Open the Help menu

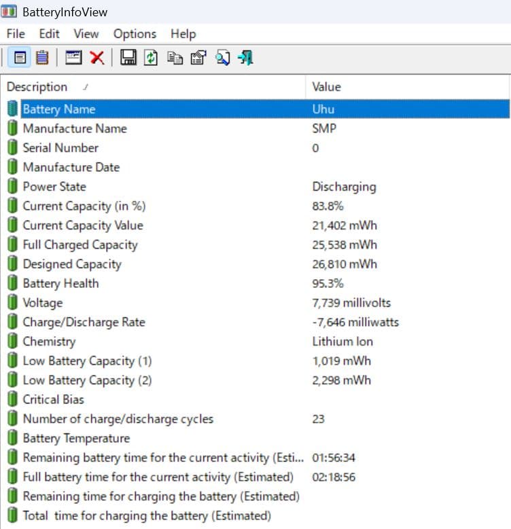pyautogui.click(x=183, y=33)
